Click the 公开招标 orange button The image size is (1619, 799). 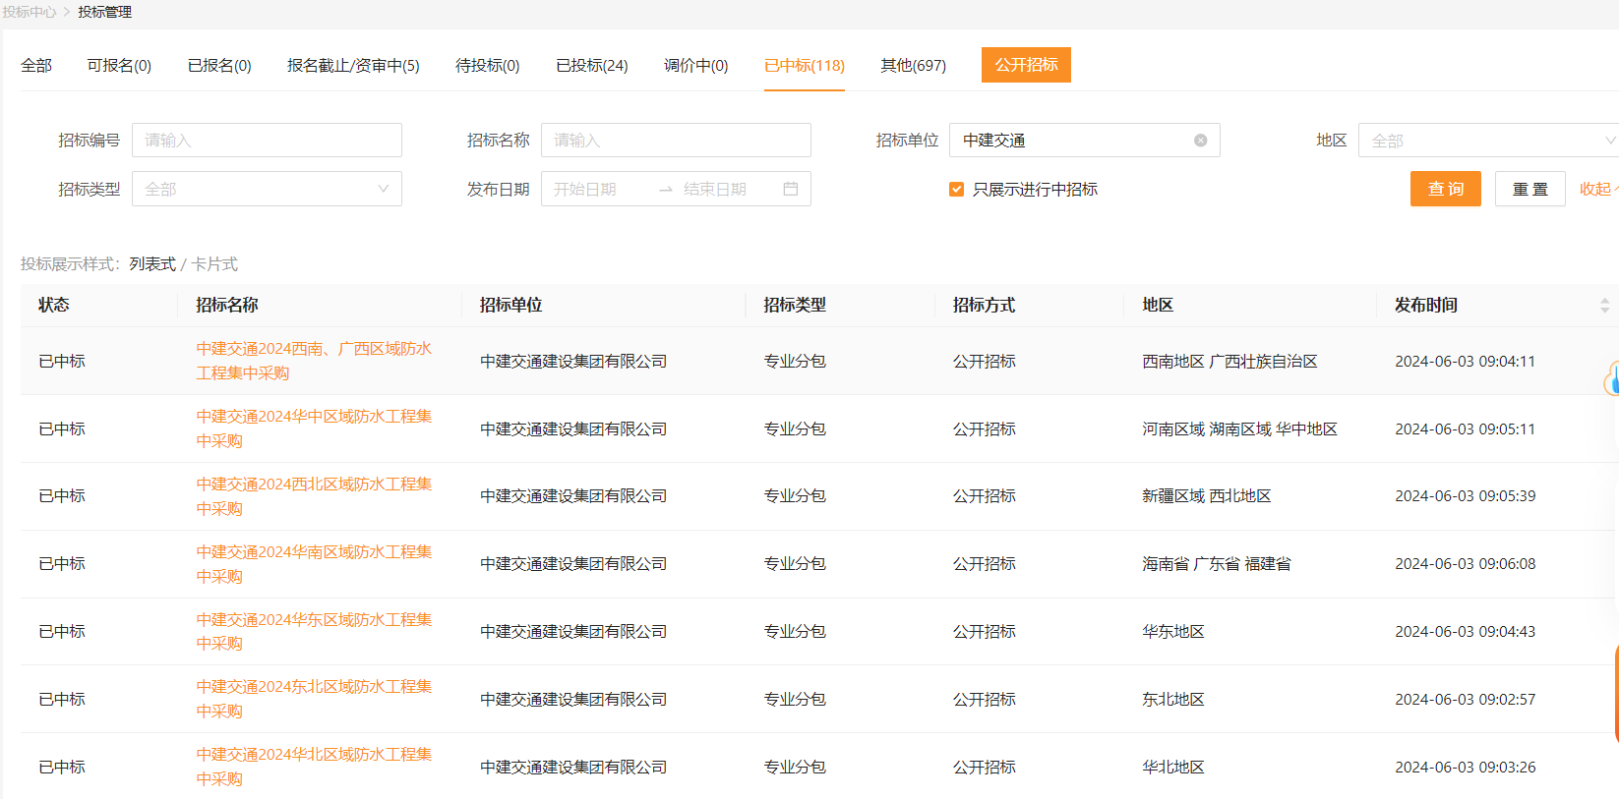click(x=1026, y=65)
